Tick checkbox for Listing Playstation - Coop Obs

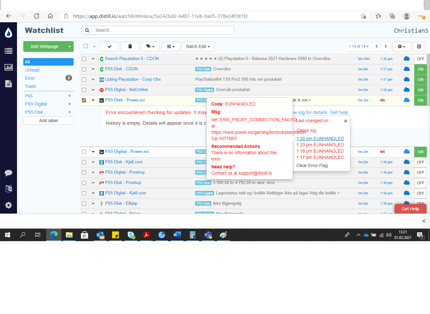(84, 79)
